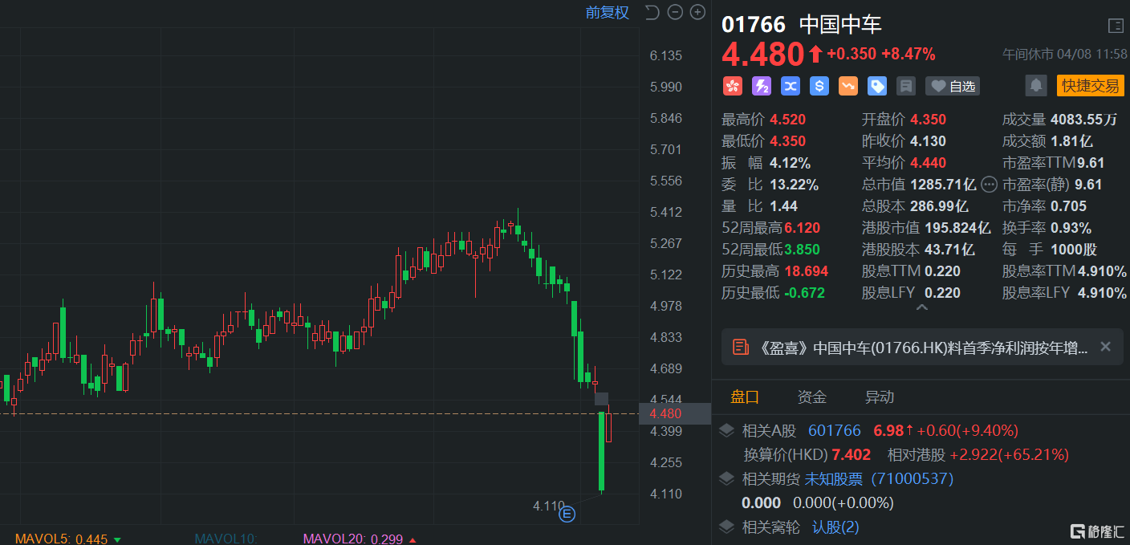The width and height of the screenshot is (1130, 545).
Task: Click the 52周最高 value 6.120
Action: click(803, 228)
